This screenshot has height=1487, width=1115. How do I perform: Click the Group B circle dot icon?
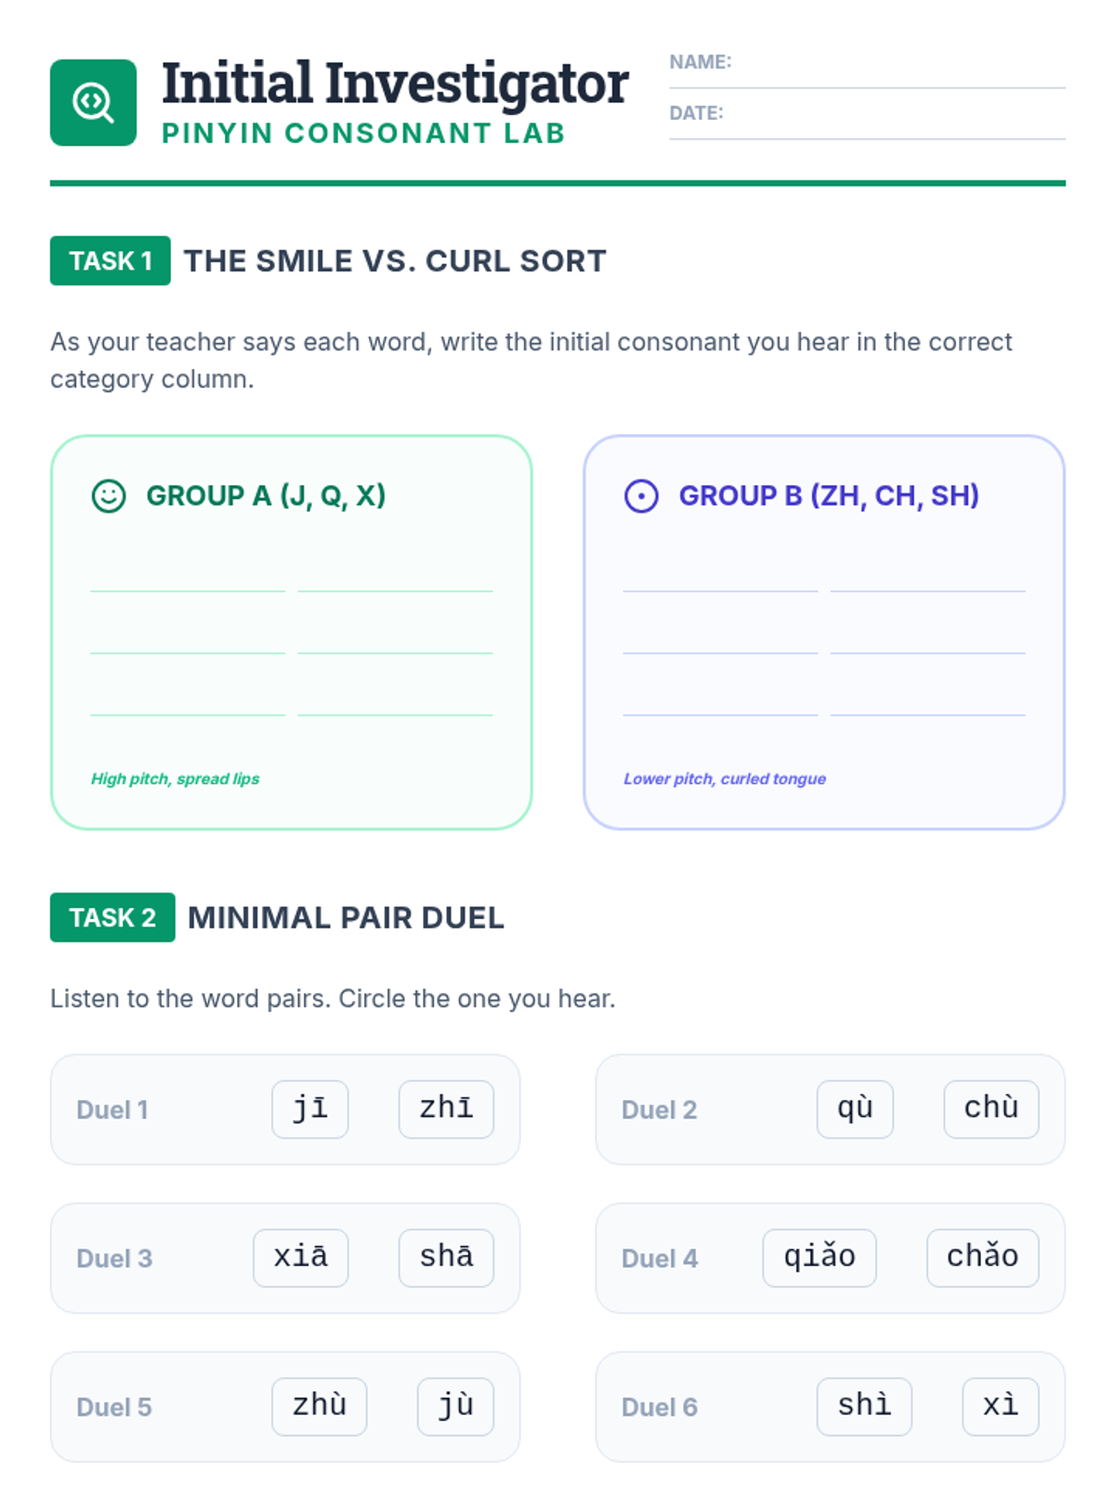641,496
